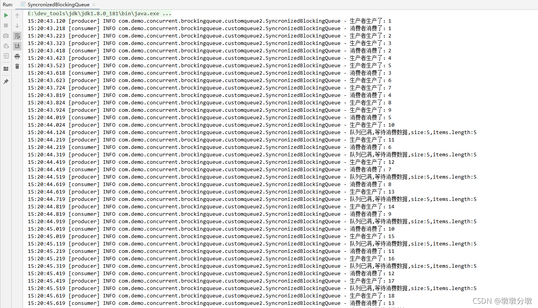This screenshot has height=308, width=538.
Task: Toggle soft-wrap for console output
Action: coord(17,36)
